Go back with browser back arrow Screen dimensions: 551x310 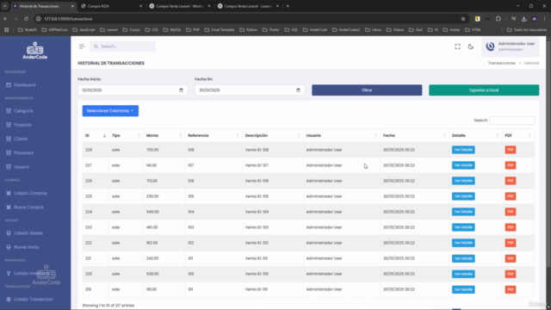tap(5, 19)
